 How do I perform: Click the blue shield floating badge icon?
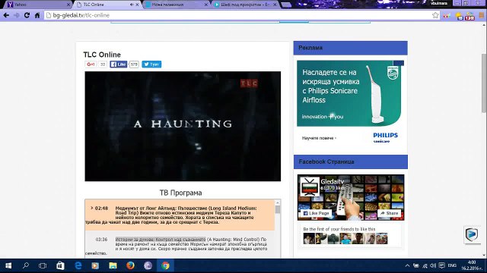pyautogui.click(x=472, y=234)
